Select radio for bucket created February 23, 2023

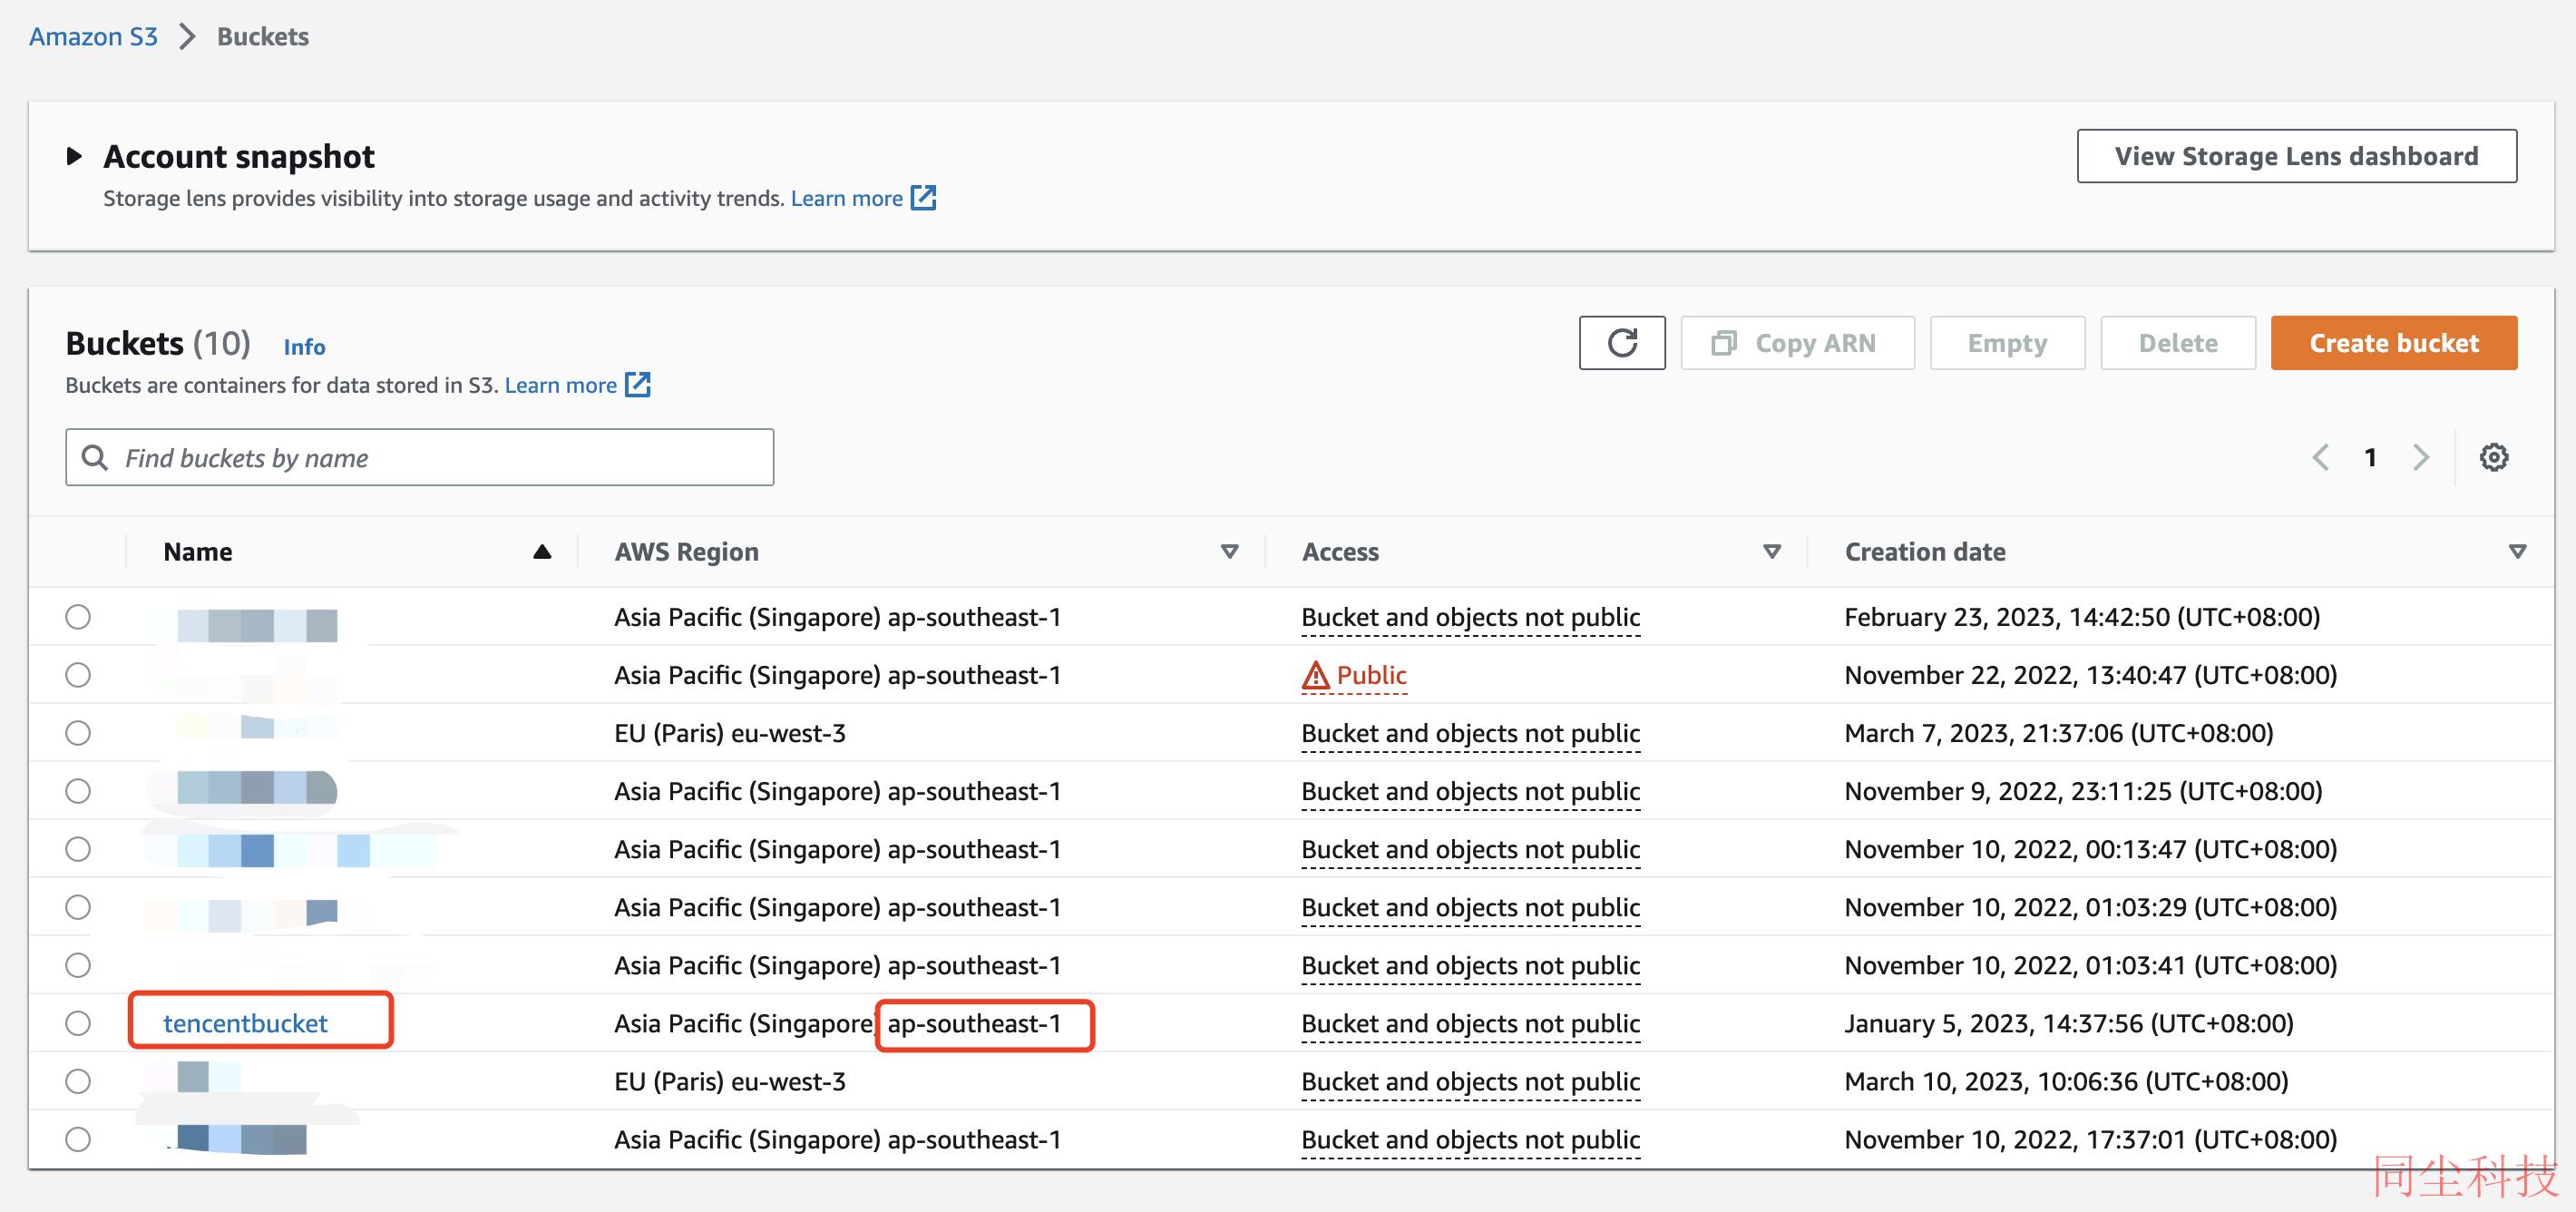[x=78, y=617]
